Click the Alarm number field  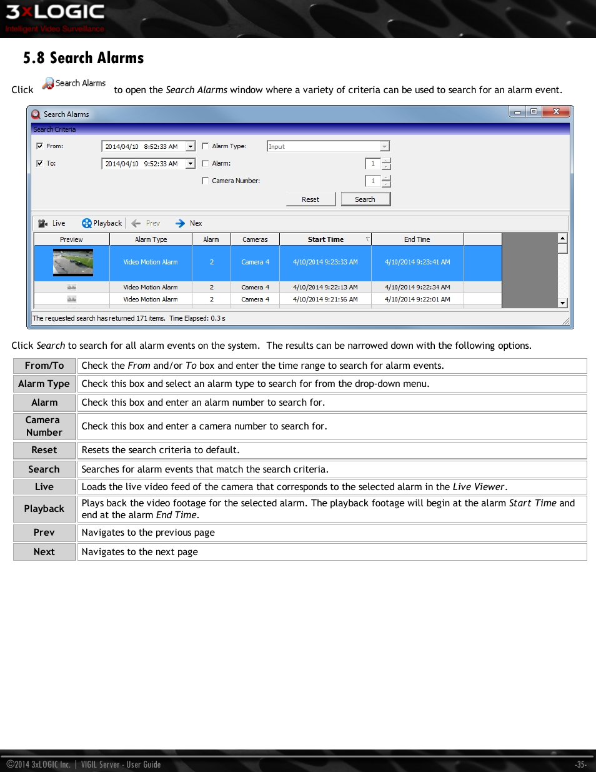[x=373, y=164]
